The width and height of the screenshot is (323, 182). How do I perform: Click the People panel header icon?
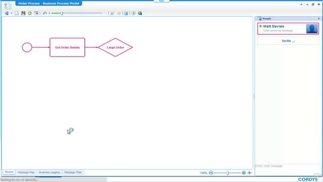(259, 19)
